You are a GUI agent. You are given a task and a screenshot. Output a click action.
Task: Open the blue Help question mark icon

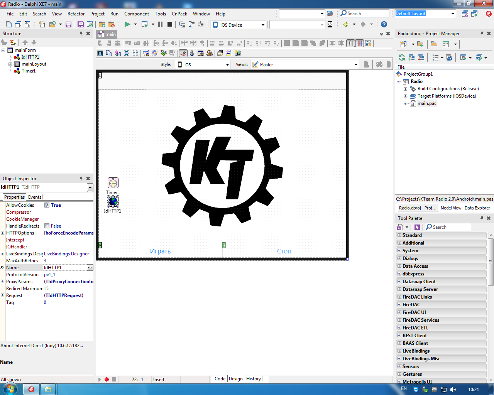point(384,24)
